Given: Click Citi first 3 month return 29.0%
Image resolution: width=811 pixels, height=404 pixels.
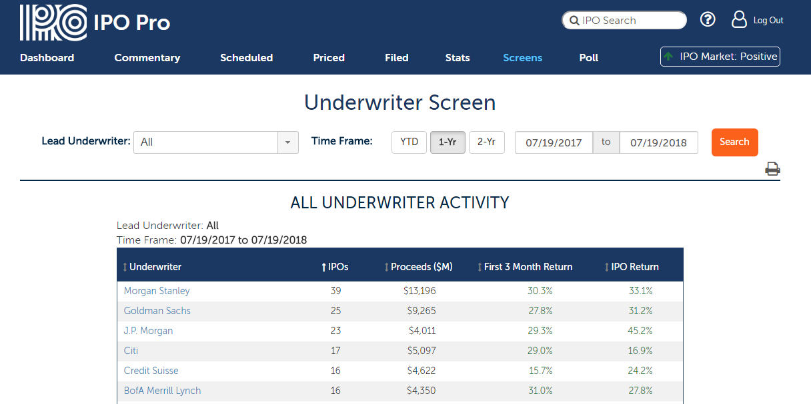Looking at the screenshot, I should 540,351.
